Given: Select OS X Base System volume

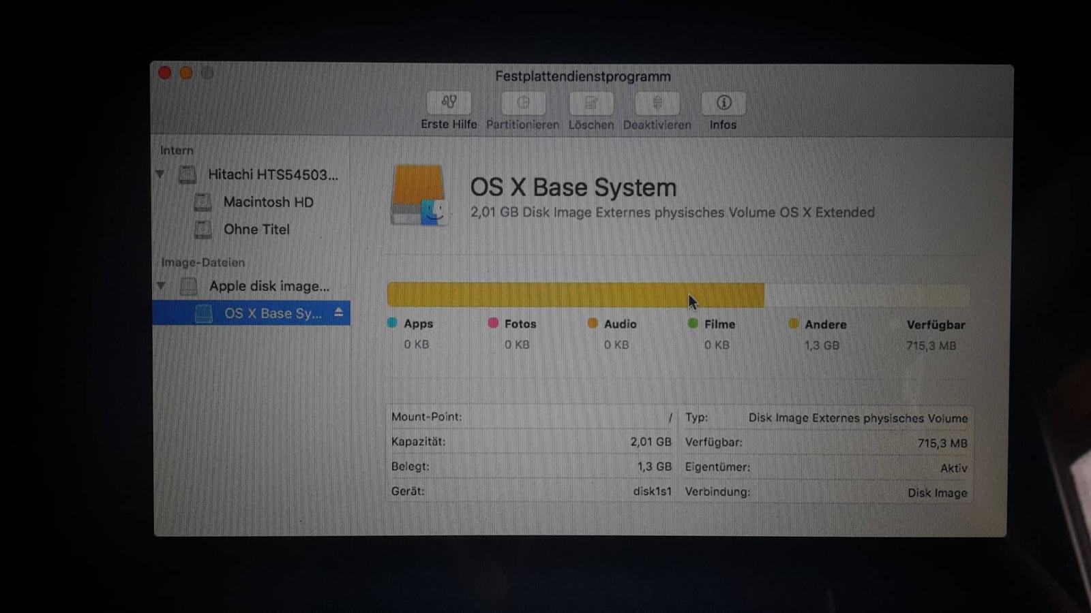Looking at the screenshot, I should 252,313.
